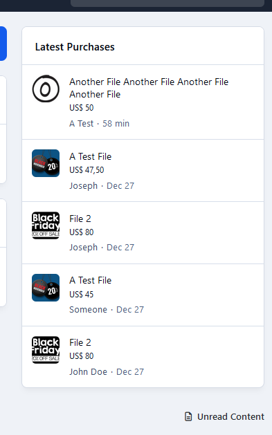Open the A Test File thumbnail from Someone
This screenshot has width=272, height=435.
[46, 288]
